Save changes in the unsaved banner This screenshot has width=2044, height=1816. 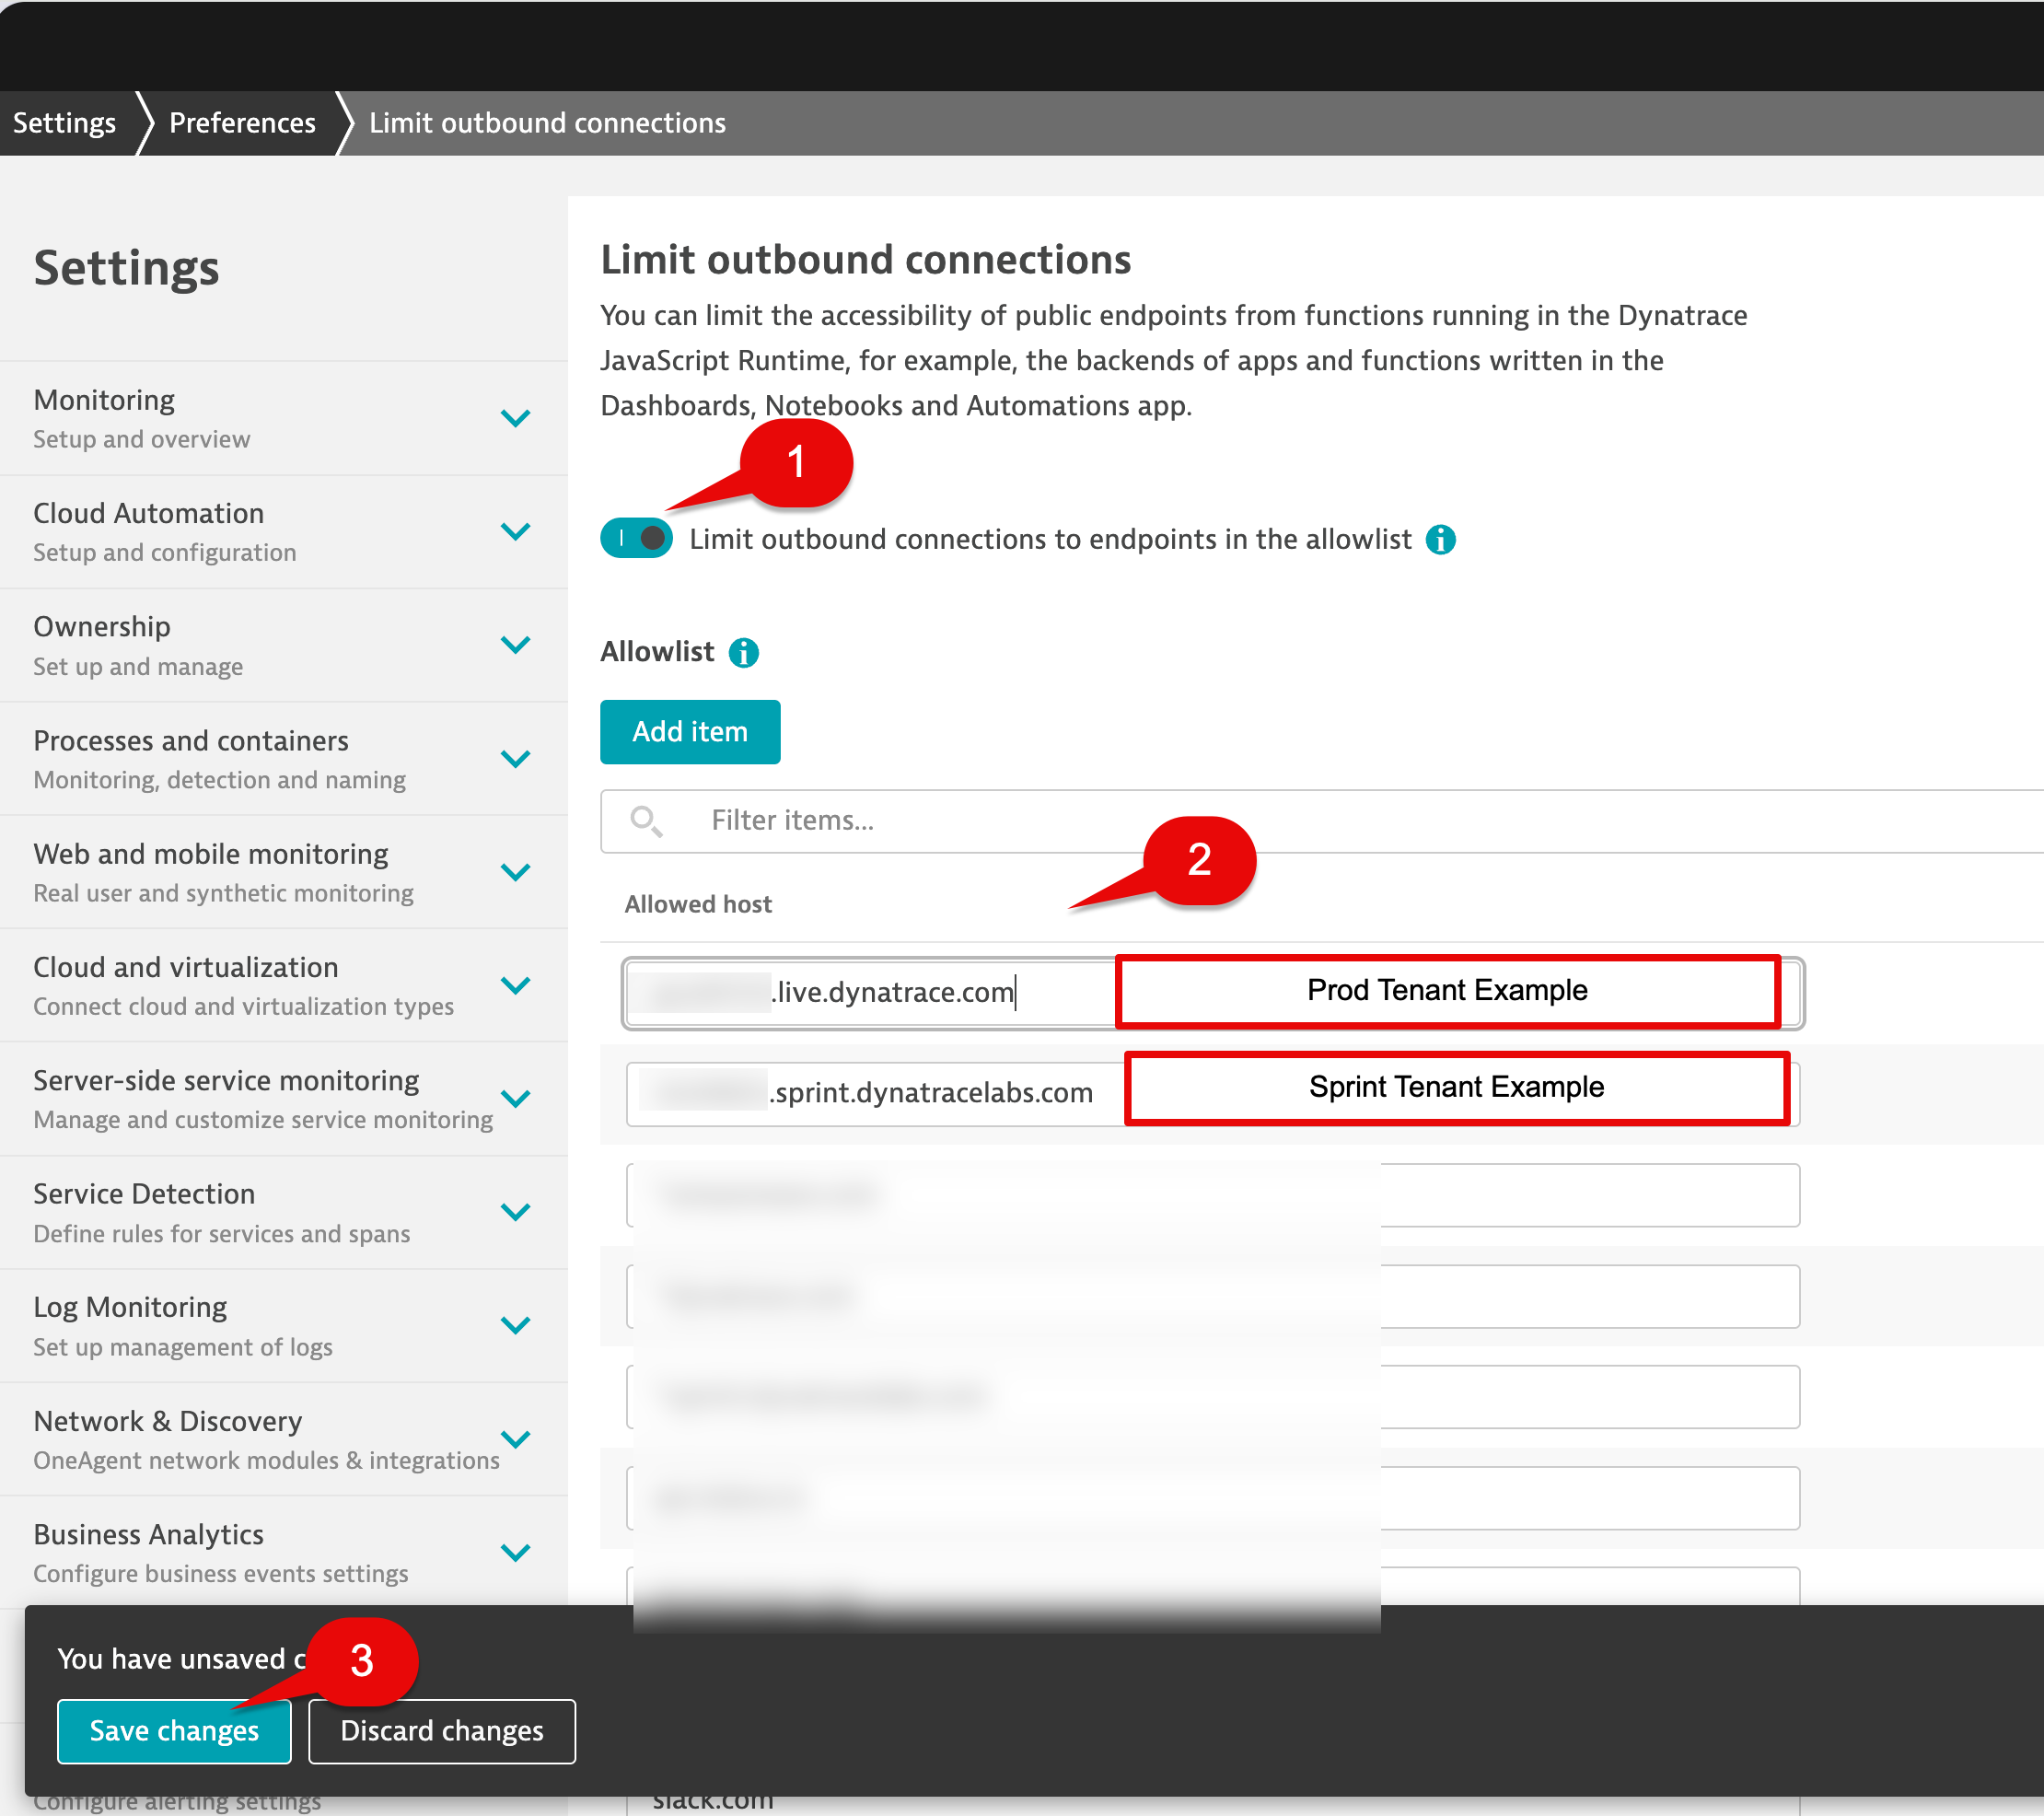click(174, 1731)
